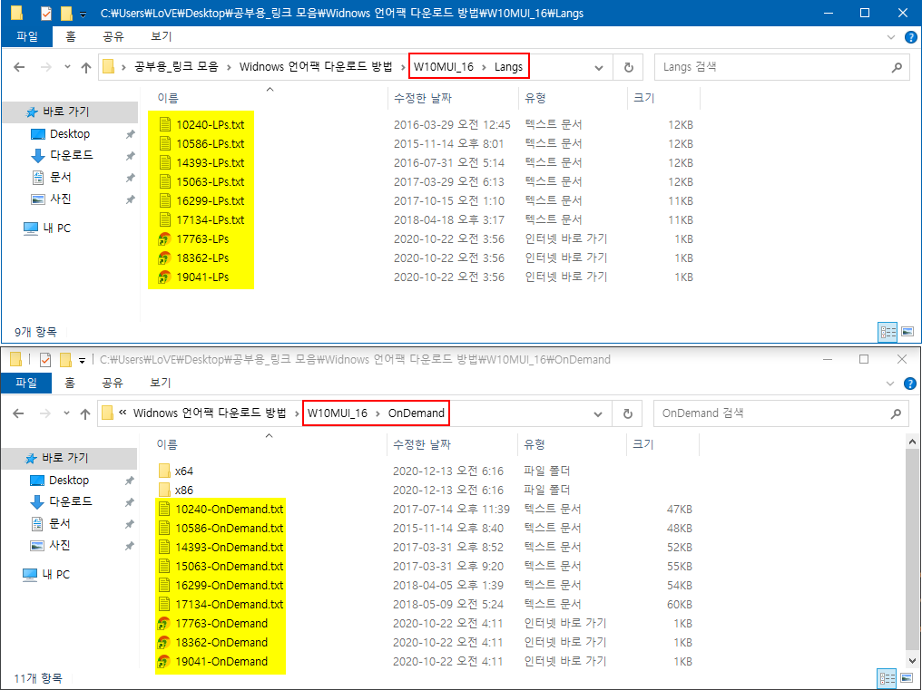Screen dimensions: 922x690
Task: Open 보기 tab in OnDemand window
Action: (x=160, y=383)
